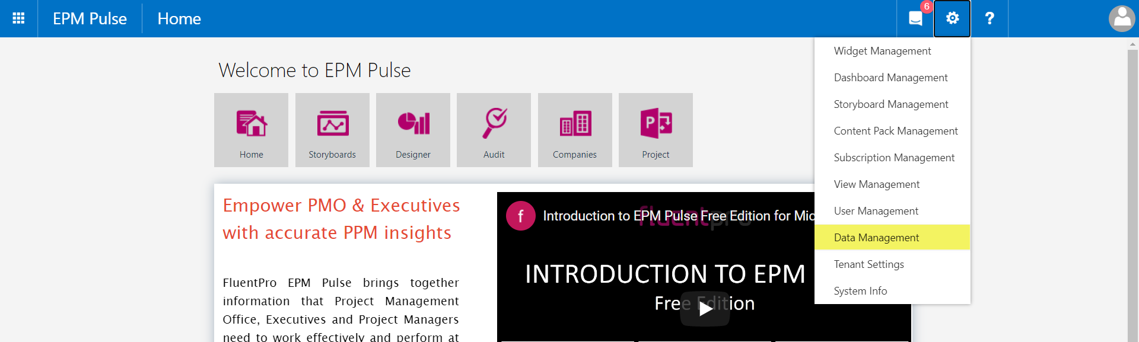1139x342 pixels.
Task: Launch the Designer tile
Action: click(413, 130)
